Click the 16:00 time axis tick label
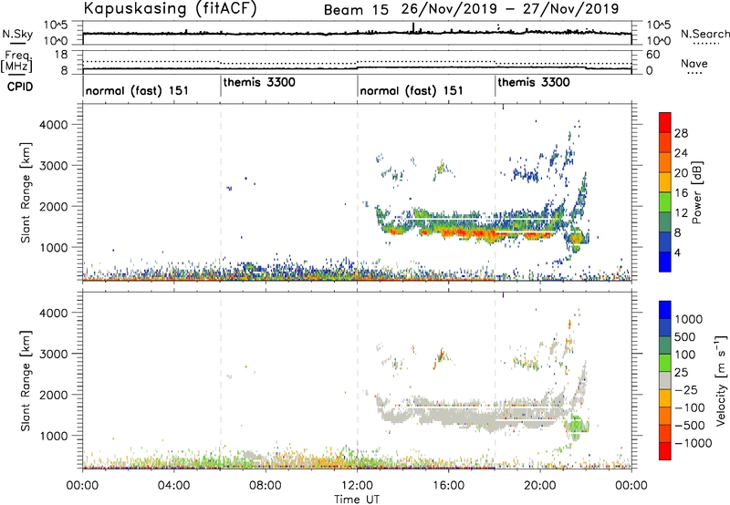This screenshot has height=505, width=730. click(x=448, y=486)
